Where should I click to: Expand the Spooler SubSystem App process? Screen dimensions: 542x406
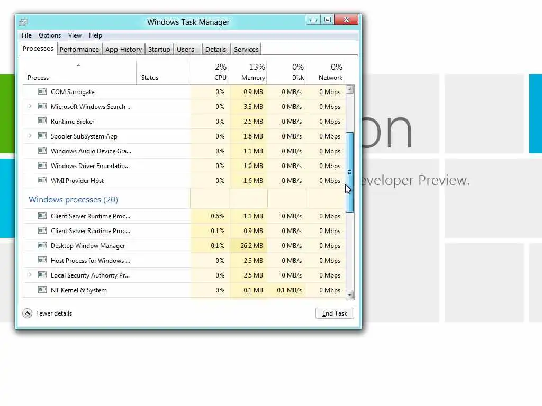(30, 136)
